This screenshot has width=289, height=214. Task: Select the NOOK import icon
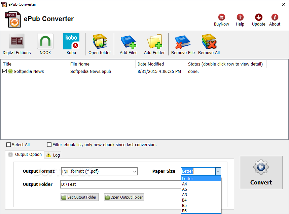pos(45,44)
